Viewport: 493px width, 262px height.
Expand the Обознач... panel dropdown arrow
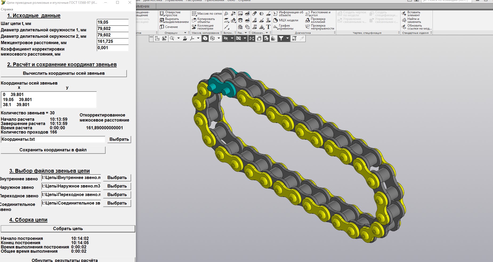[x=267, y=33]
